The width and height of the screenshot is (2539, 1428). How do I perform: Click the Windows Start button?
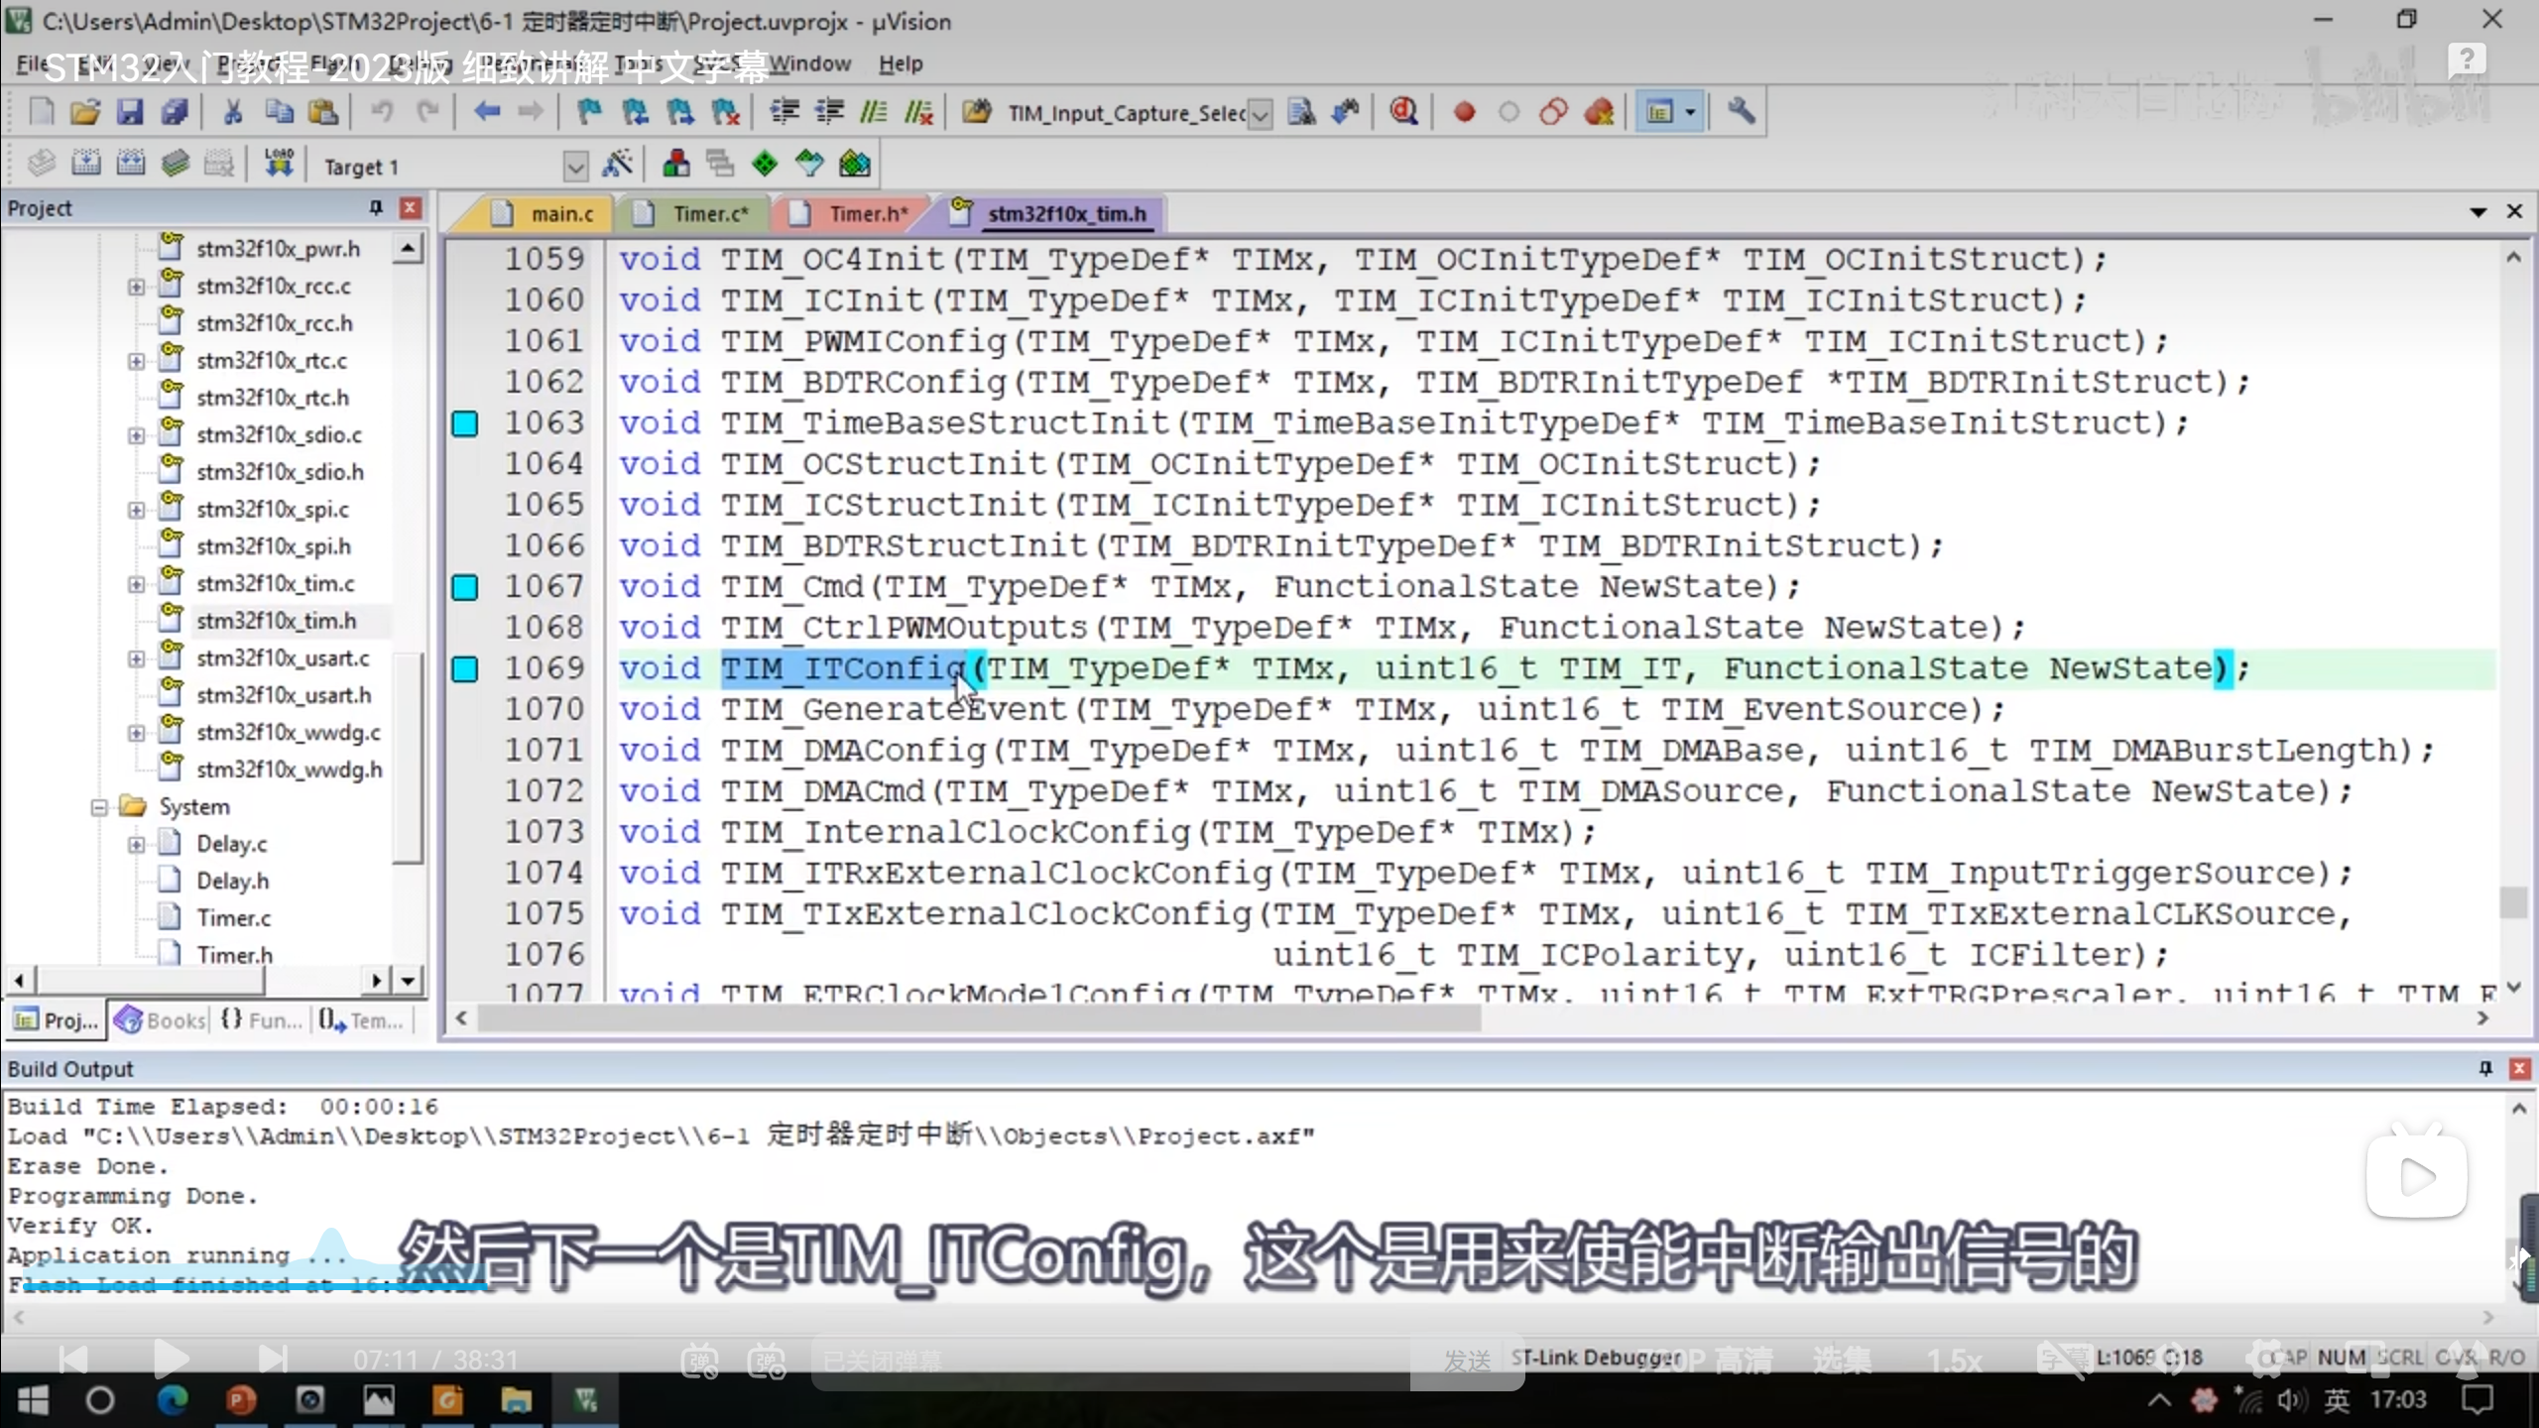33,1400
